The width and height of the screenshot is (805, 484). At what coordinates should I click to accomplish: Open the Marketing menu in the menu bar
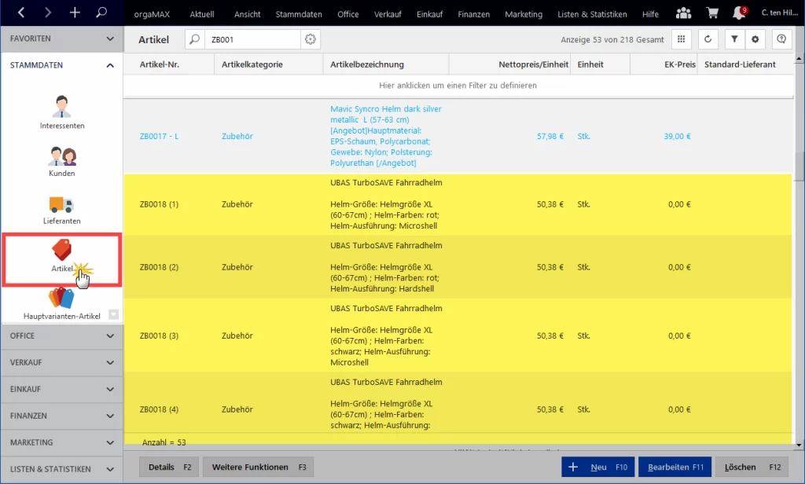click(524, 14)
